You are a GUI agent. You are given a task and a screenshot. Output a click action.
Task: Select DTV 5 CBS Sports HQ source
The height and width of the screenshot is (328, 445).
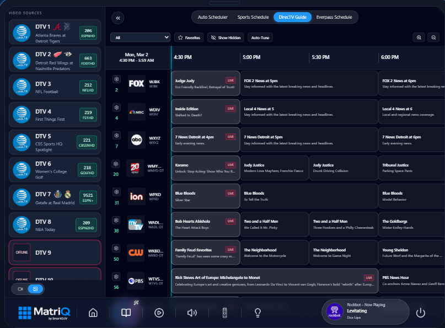[x=55, y=142]
